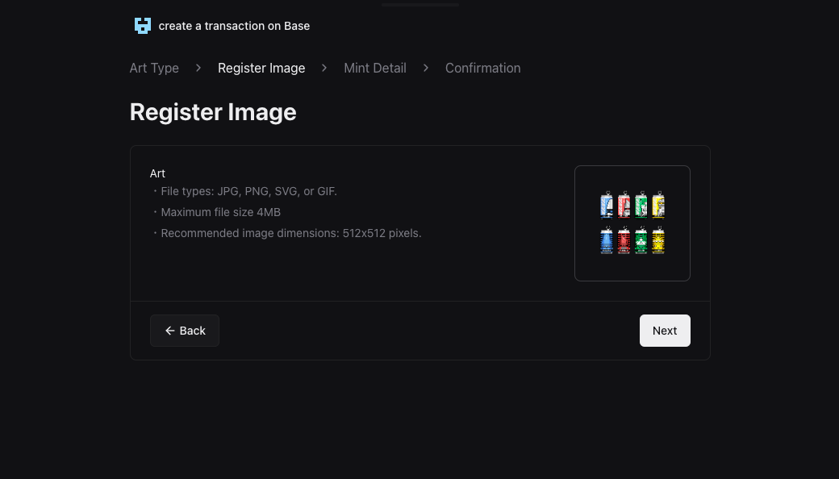Click the top-row yellow can in artwork
Screen dimensions: 839x479
(658, 205)
